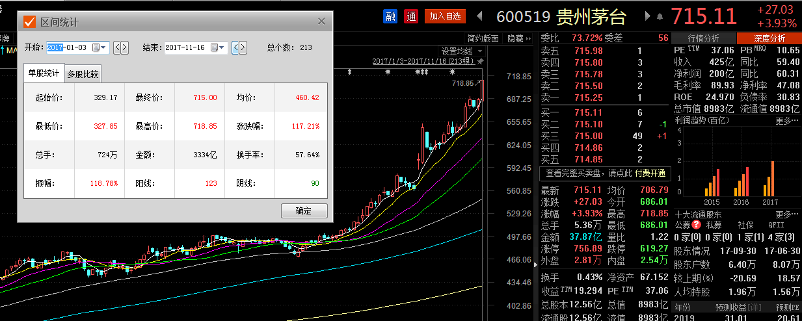The image size is (802, 321).
Task: Click the stock code 600519
Action: (x=524, y=17)
